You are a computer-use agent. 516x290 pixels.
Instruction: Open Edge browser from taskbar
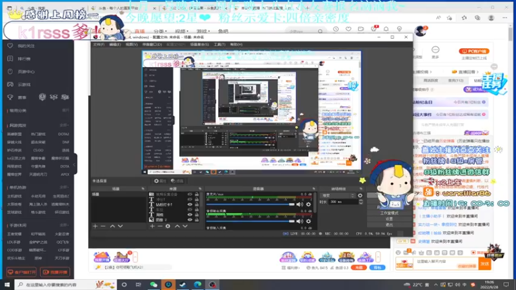197,284
